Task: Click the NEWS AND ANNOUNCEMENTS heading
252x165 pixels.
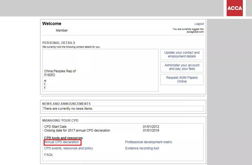Action: click(x=66, y=104)
